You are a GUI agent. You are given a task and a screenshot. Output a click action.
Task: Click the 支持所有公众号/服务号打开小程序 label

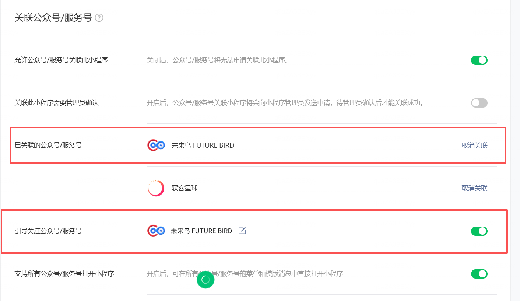(64, 274)
